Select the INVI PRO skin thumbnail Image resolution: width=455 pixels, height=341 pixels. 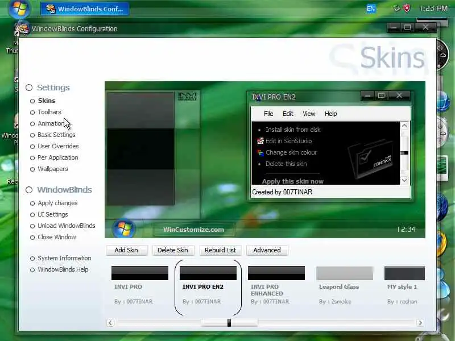(x=140, y=273)
